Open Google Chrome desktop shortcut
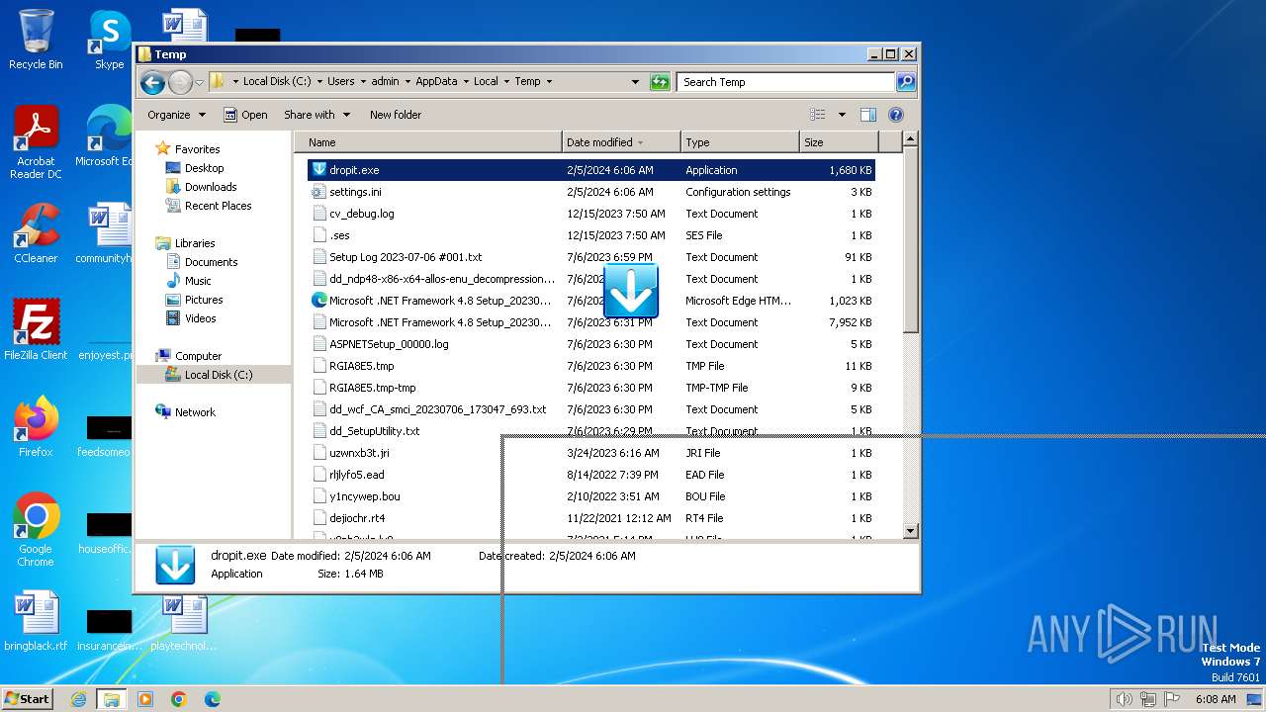The width and height of the screenshot is (1266, 712). pyautogui.click(x=36, y=530)
